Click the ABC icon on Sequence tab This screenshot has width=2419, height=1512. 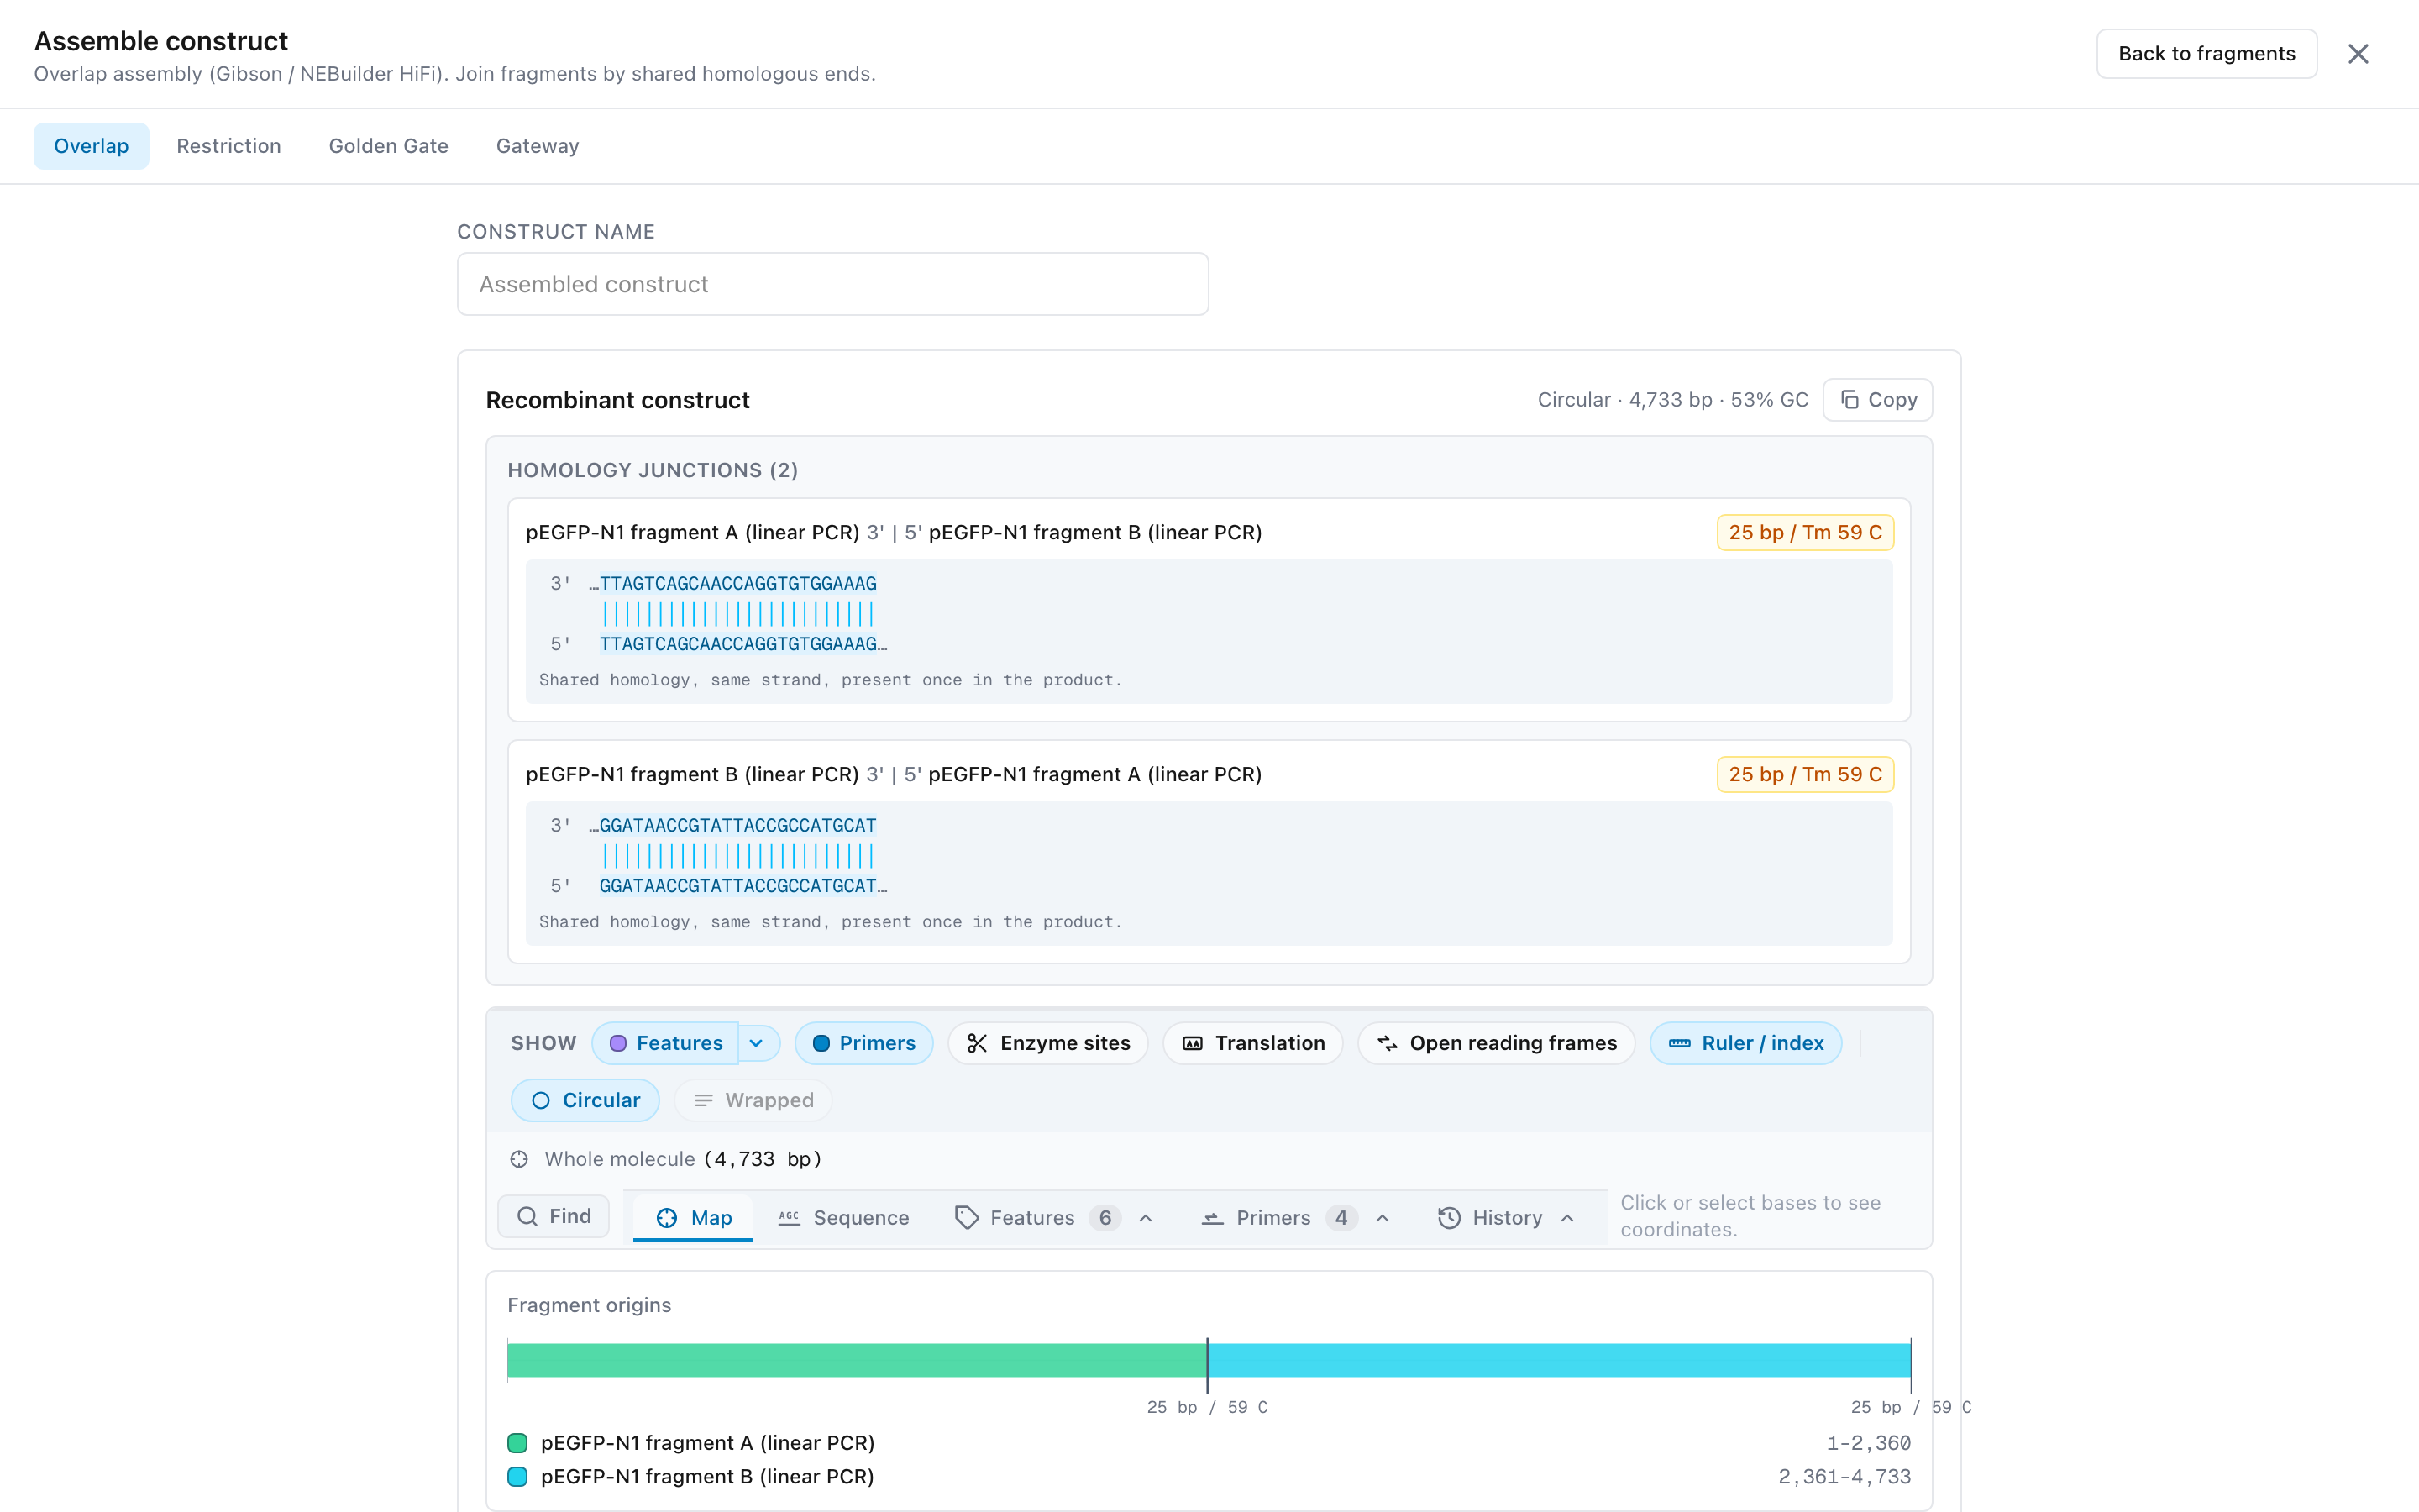[790, 1217]
